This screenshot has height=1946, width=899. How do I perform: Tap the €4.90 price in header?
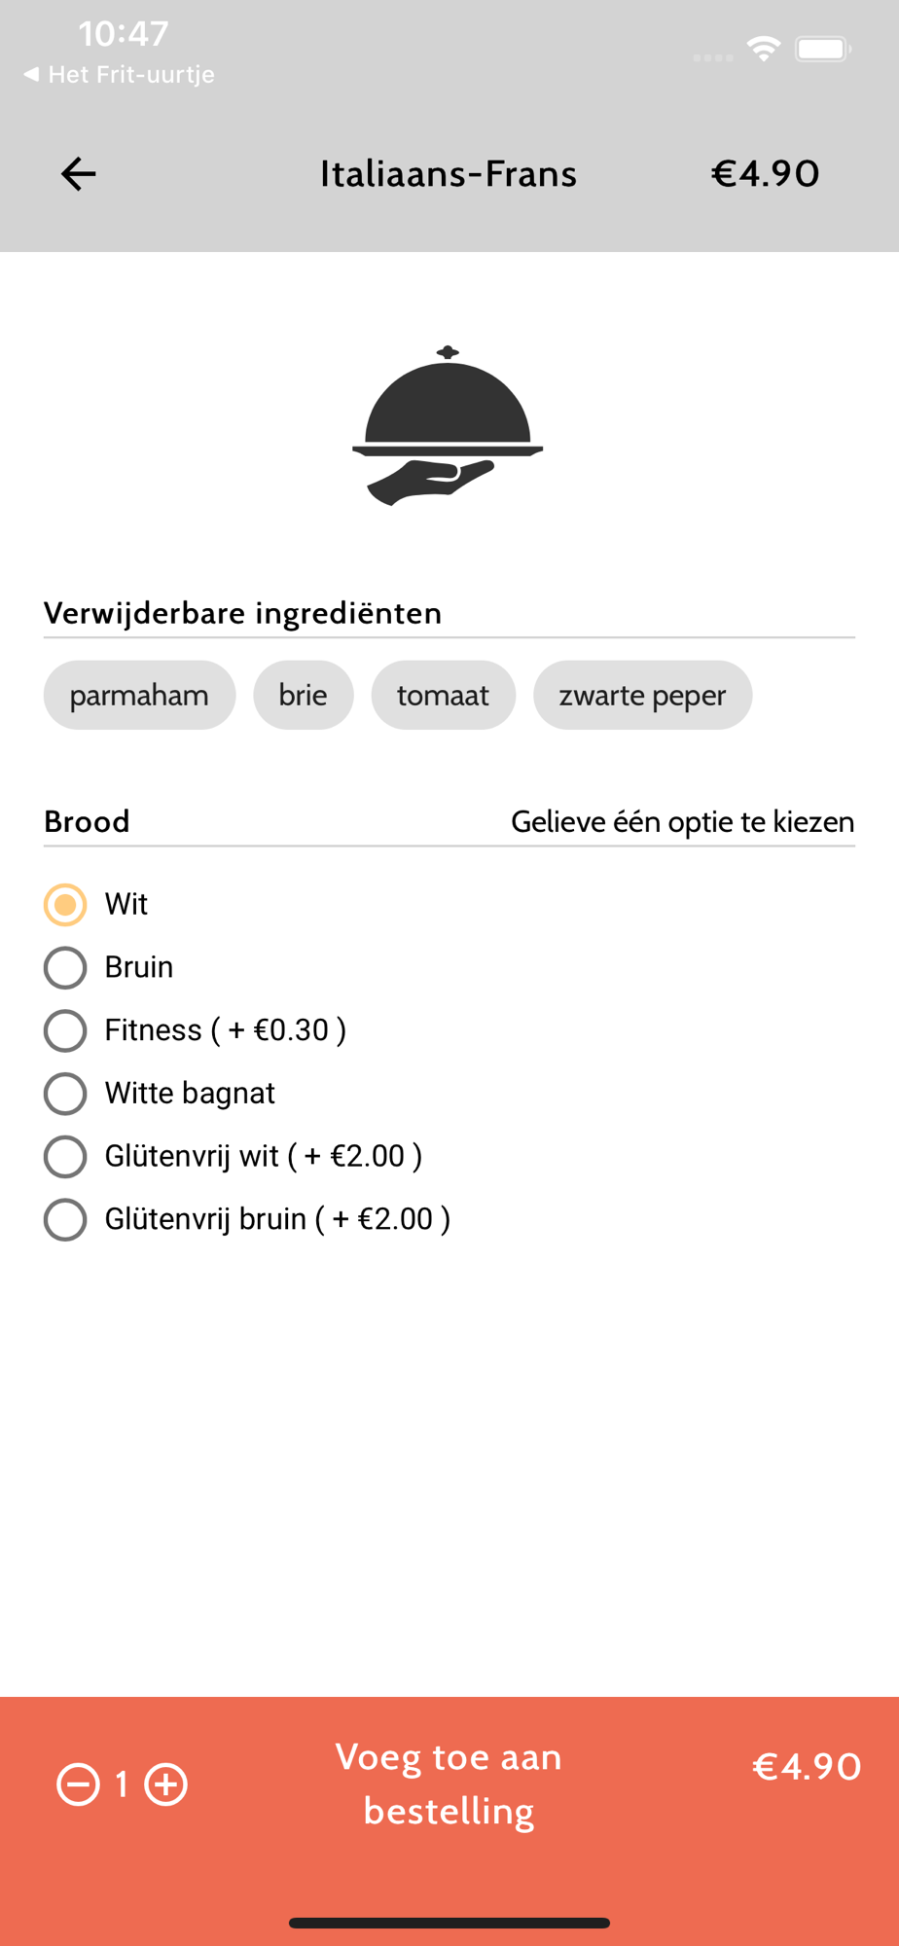(x=765, y=174)
